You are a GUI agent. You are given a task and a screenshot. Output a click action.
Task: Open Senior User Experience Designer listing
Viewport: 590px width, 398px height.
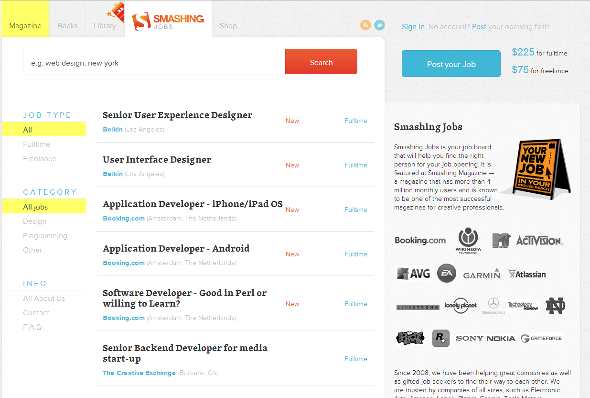[x=177, y=115]
